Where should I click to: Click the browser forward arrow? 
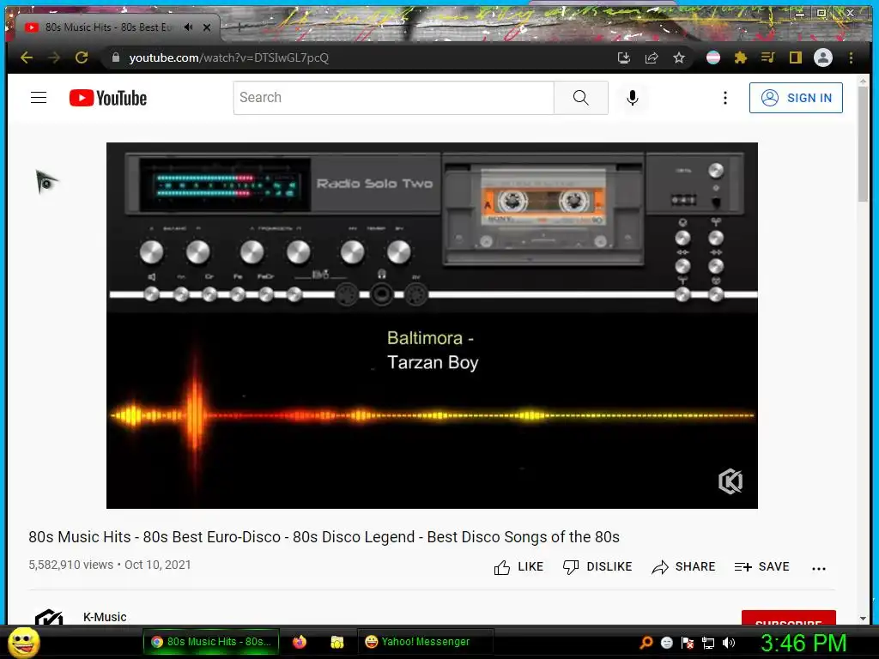point(54,57)
